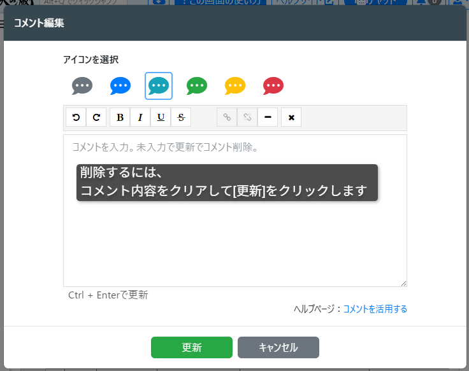Screen dimensions: 469x371
Task: Apply strikethrough formatting
Action: click(x=181, y=117)
